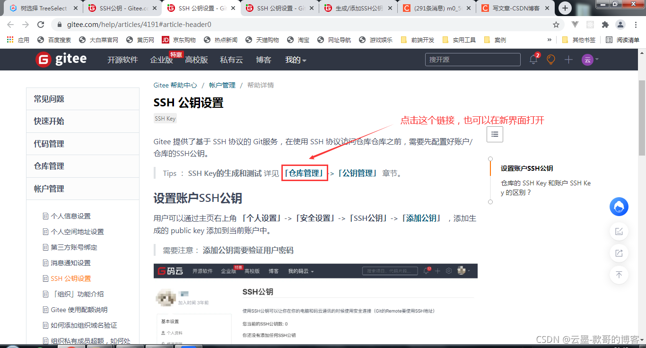Click the 「仓库管理」 link in Tips

coord(305,173)
